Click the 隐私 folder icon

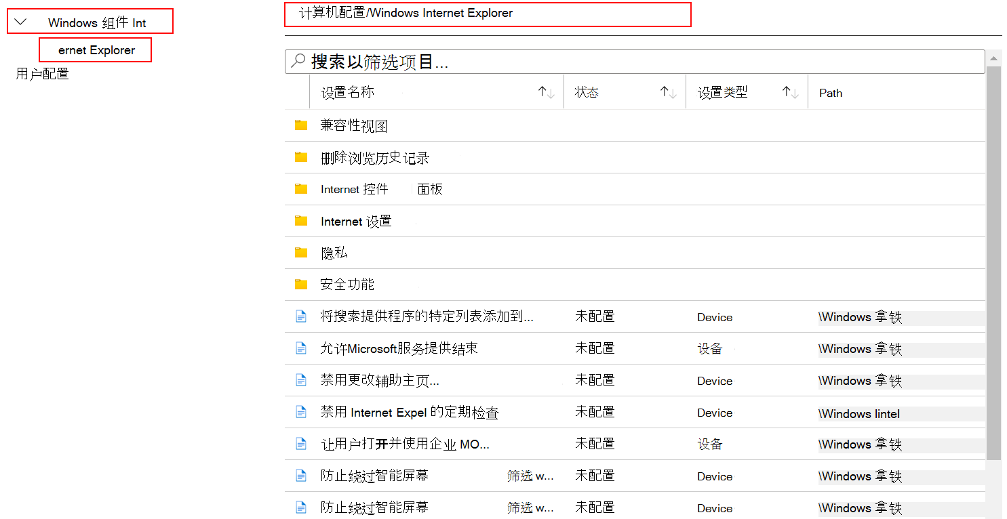[x=301, y=253]
